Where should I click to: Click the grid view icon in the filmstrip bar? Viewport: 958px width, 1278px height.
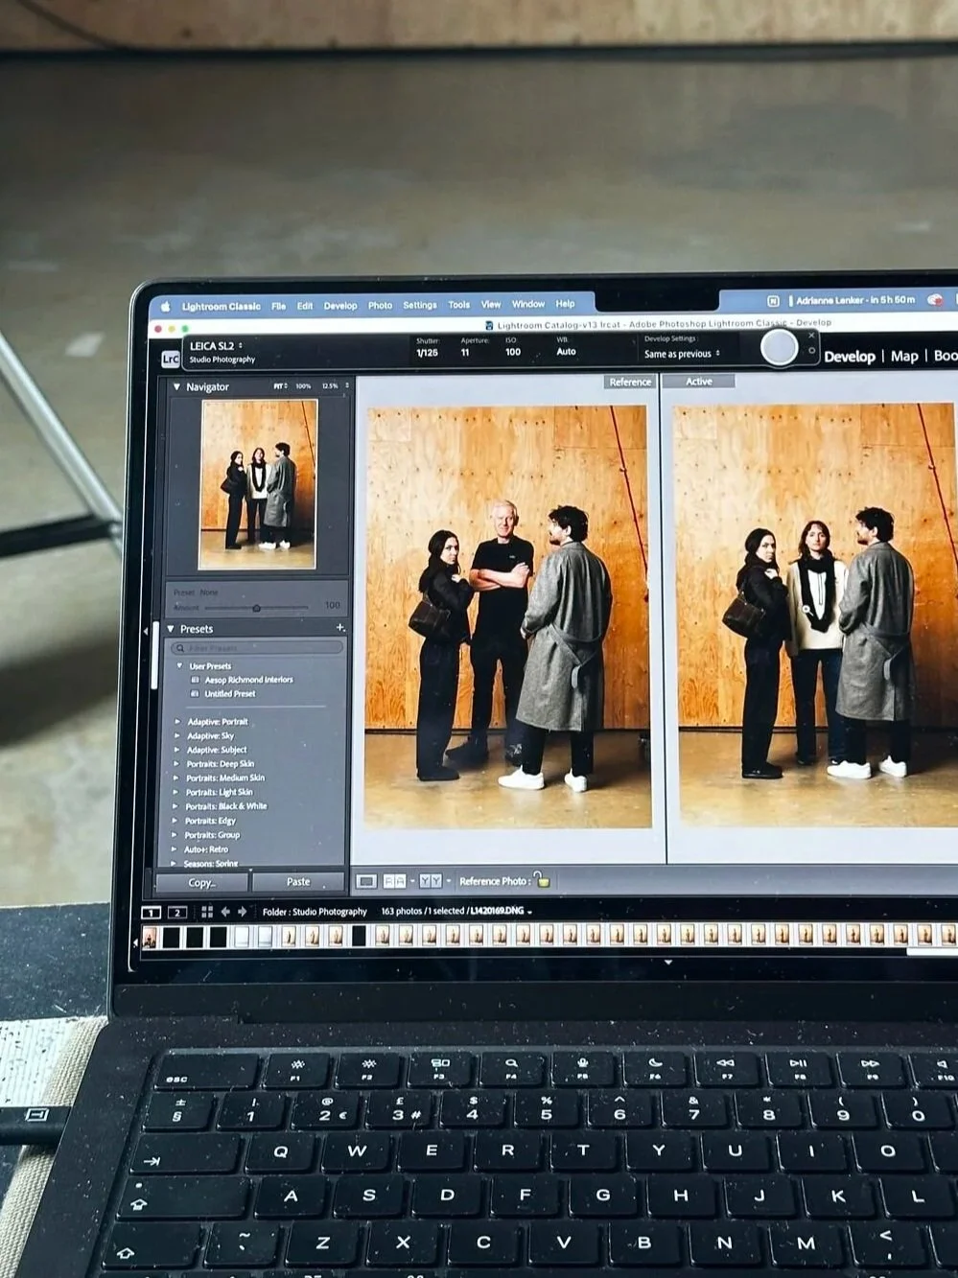click(207, 912)
